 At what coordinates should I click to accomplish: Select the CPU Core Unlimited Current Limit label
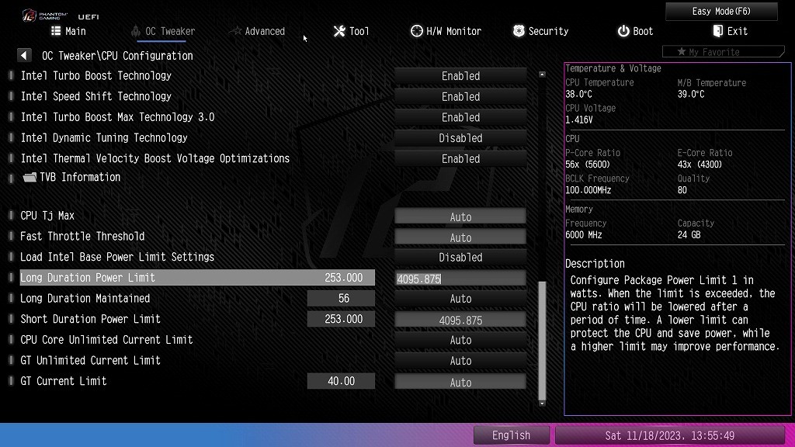[106, 340]
